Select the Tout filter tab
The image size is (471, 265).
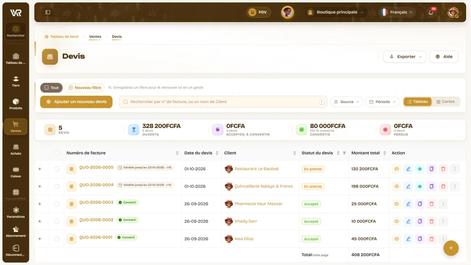(x=52, y=88)
